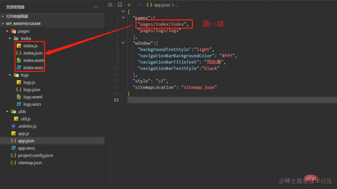The height and width of the screenshot is (189, 337).
Task: Click the logs.json braces icon
Action: point(19,90)
